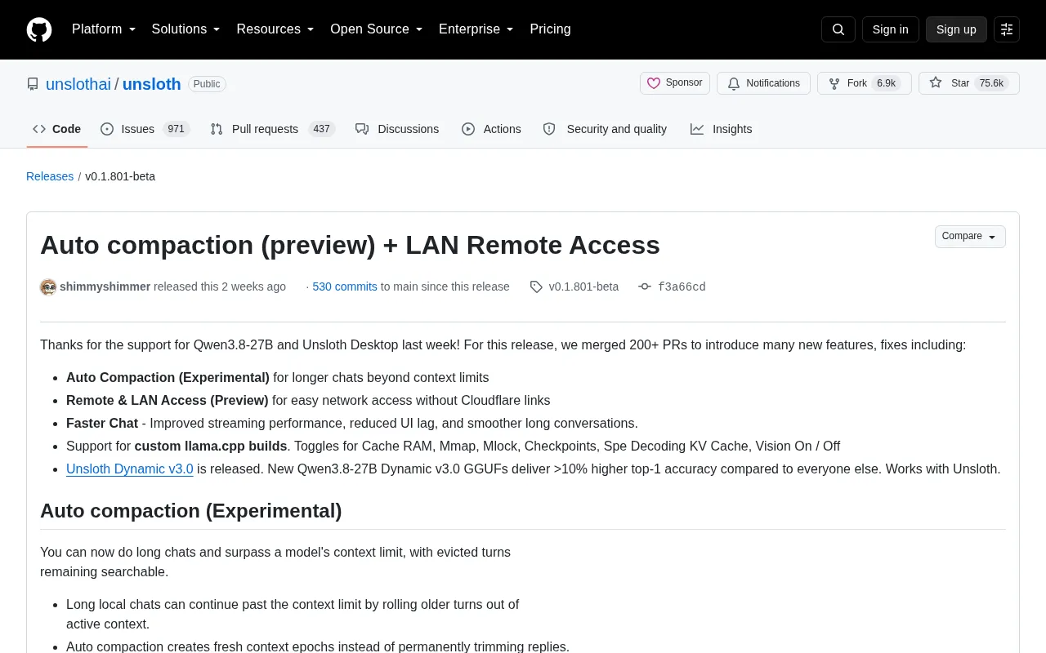1046x653 pixels.
Task: Open Security and quality tab
Action: [605, 129]
